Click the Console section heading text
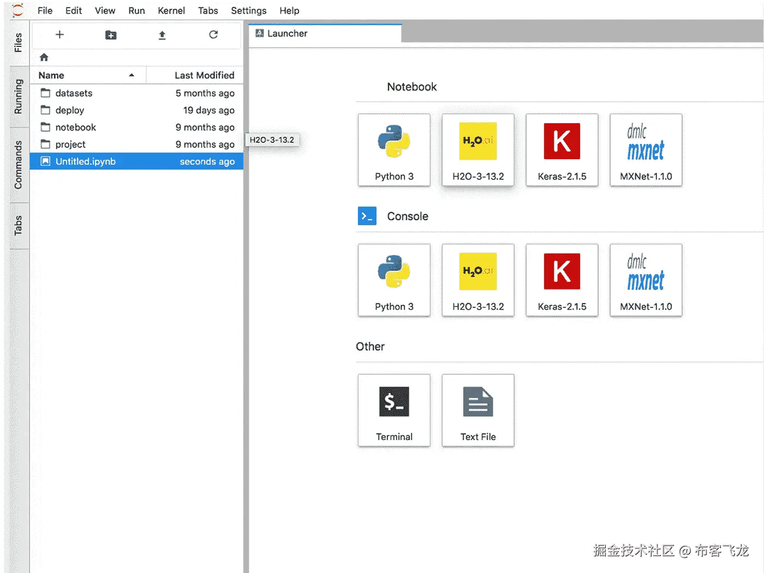 pyautogui.click(x=408, y=216)
